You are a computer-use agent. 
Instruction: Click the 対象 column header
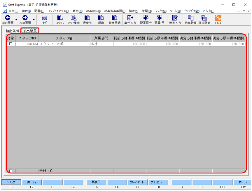pos(11,38)
